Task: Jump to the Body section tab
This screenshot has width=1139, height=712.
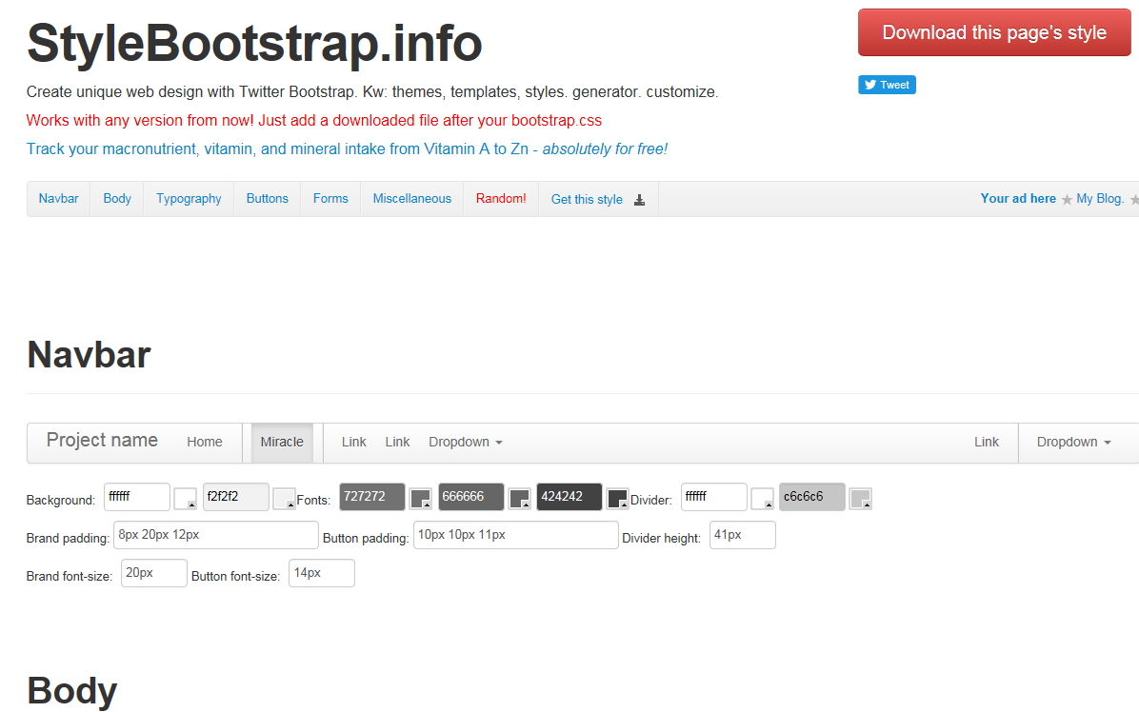Action: (117, 199)
